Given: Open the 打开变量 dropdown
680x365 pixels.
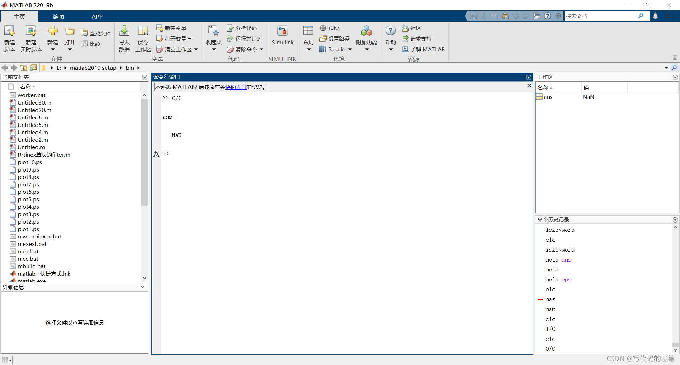Looking at the screenshot, I should click(x=189, y=39).
